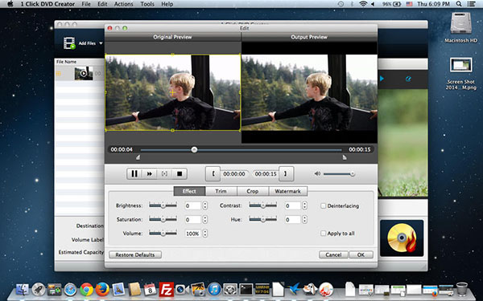The height and width of the screenshot is (301, 483).
Task: Adjust the Contrast slider
Action: pyautogui.click(x=262, y=205)
